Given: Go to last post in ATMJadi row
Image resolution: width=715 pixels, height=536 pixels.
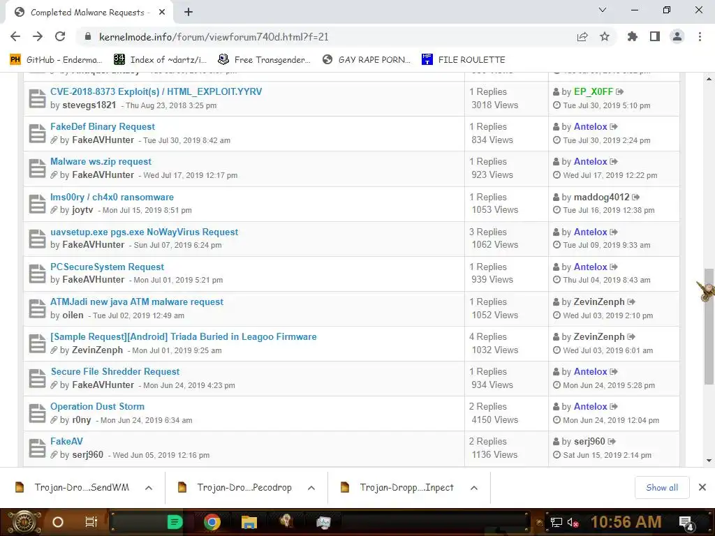Looking at the screenshot, I should (631, 301).
